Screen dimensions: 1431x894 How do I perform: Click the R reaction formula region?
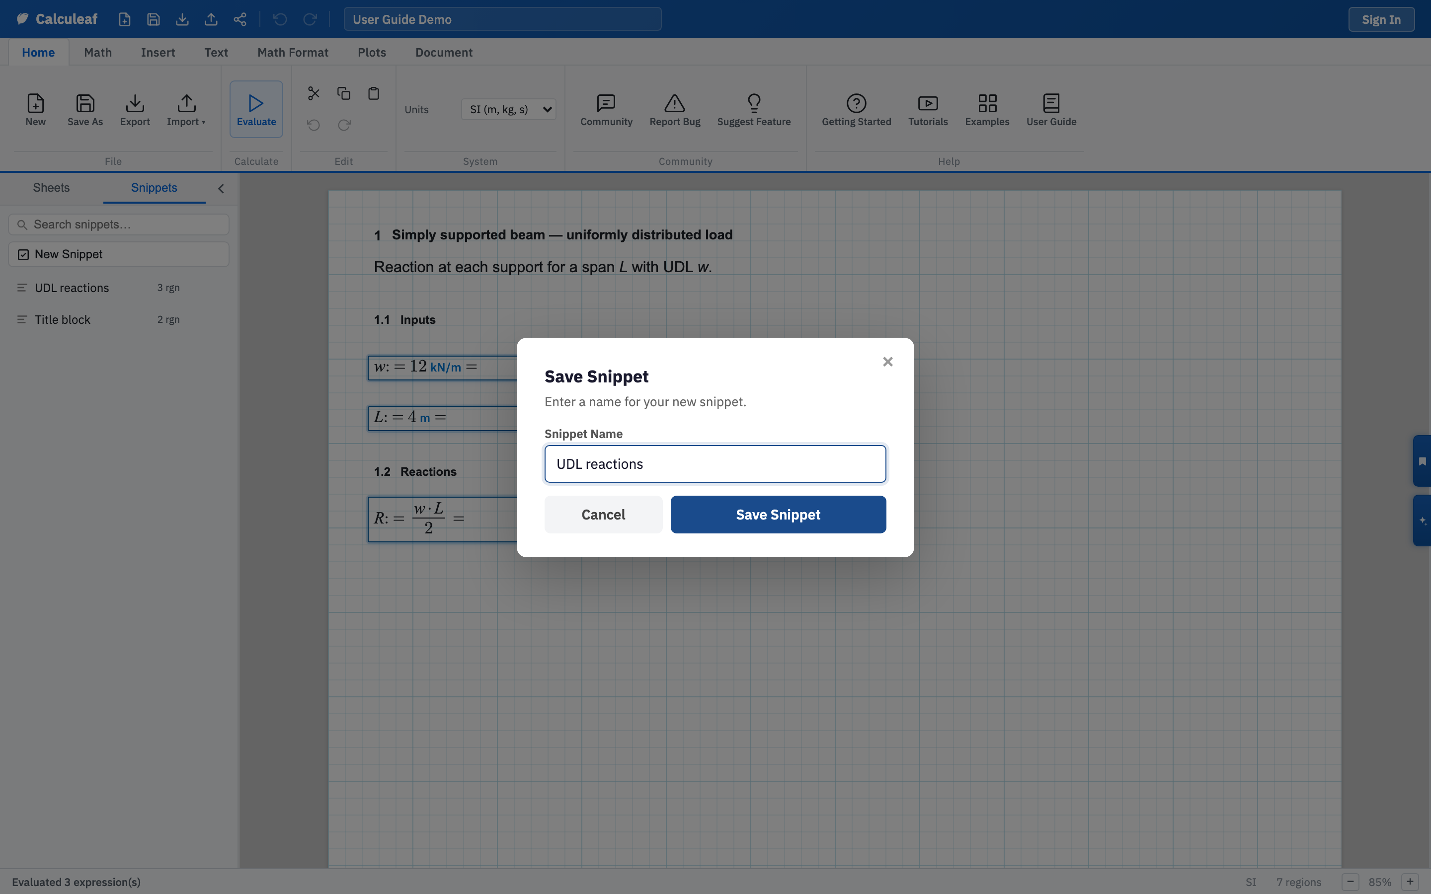pos(442,519)
